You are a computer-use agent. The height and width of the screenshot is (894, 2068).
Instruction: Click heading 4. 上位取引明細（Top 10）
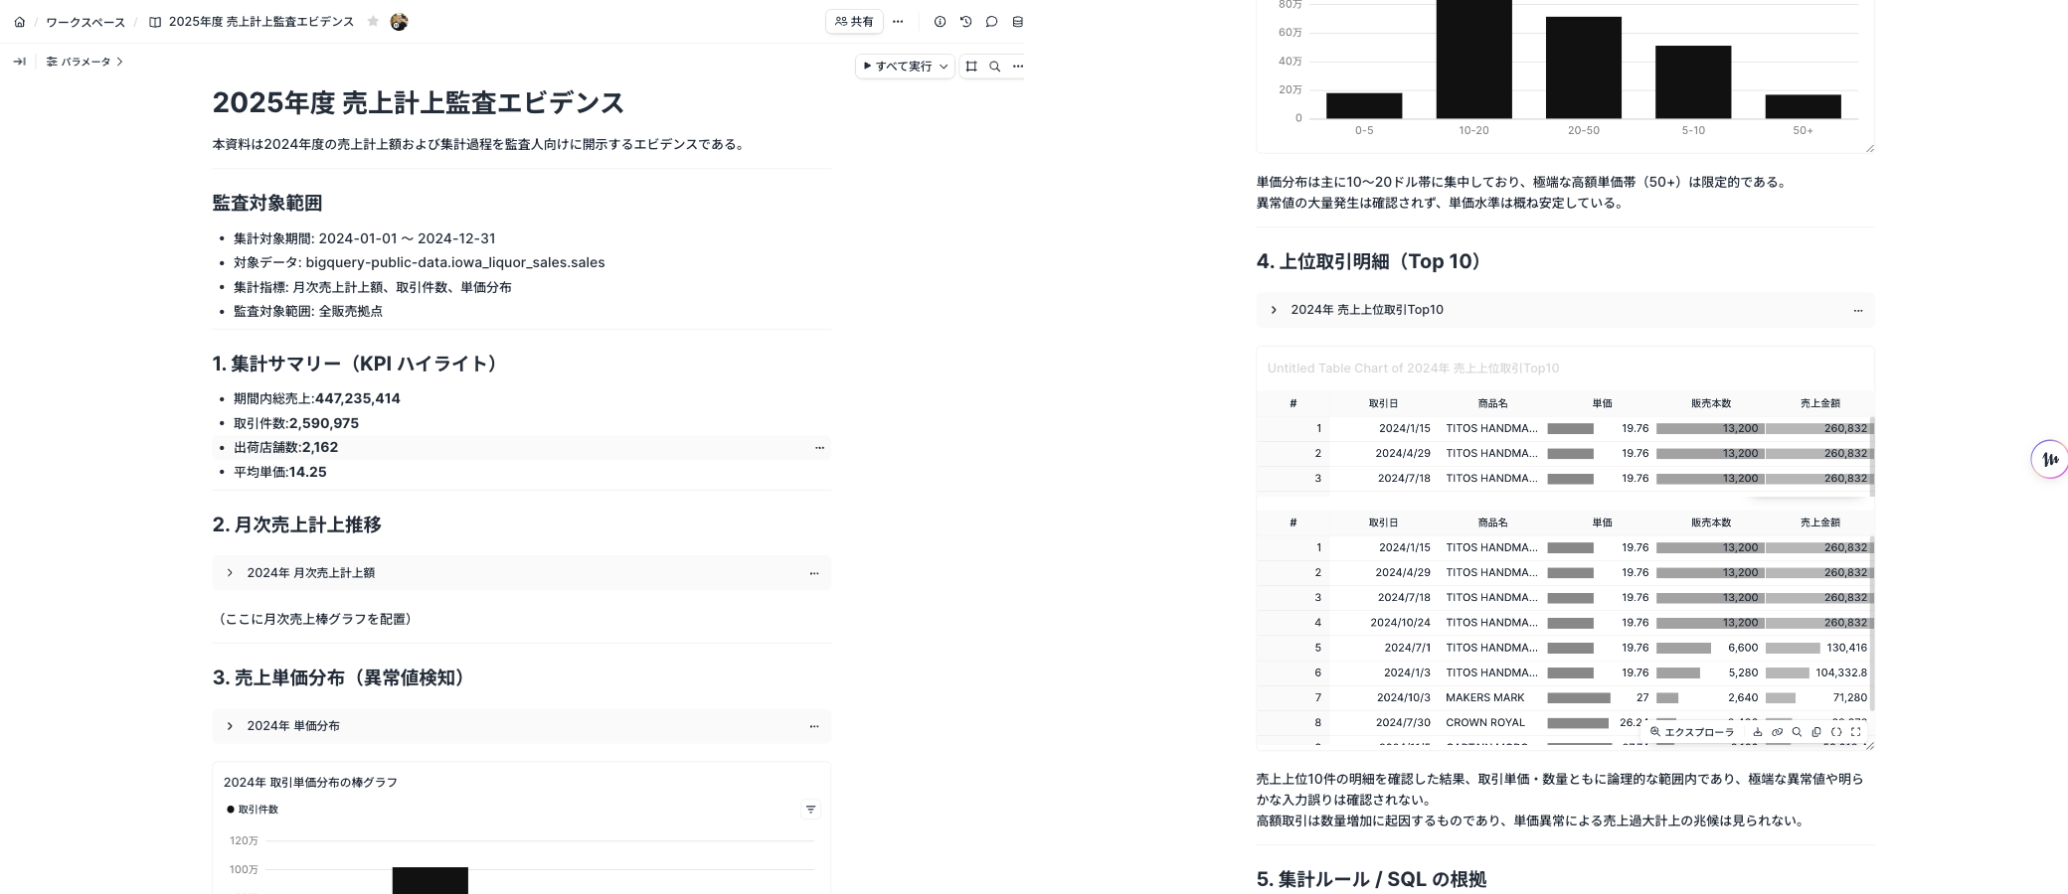click(1372, 261)
